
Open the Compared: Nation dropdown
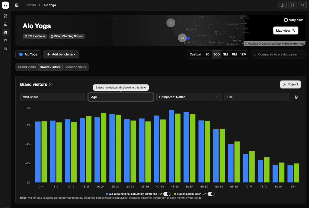coord(189,97)
